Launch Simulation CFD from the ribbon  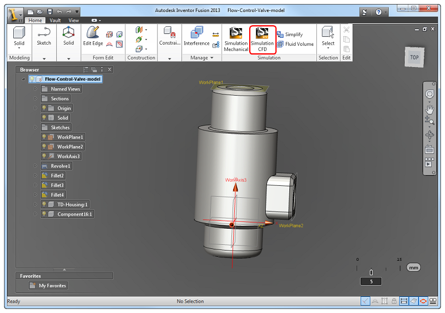[262, 40]
